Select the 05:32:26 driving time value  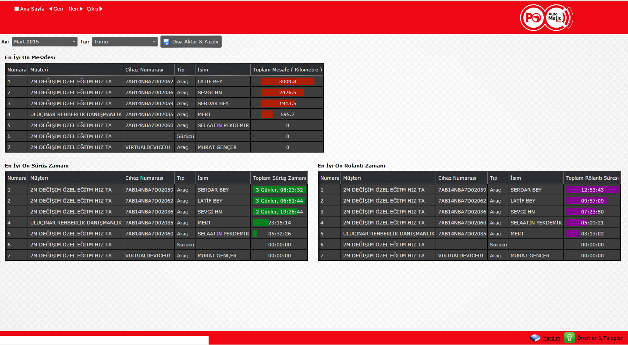pos(280,234)
